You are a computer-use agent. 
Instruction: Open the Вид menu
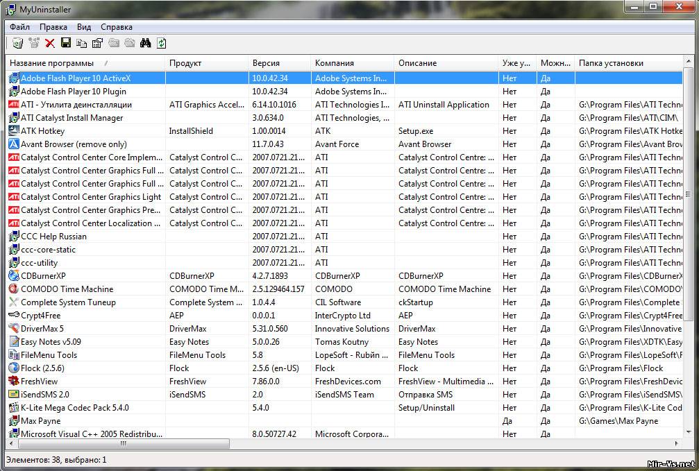(x=84, y=27)
